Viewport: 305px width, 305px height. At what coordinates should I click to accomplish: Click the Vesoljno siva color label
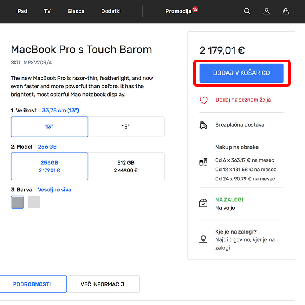tap(54, 190)
